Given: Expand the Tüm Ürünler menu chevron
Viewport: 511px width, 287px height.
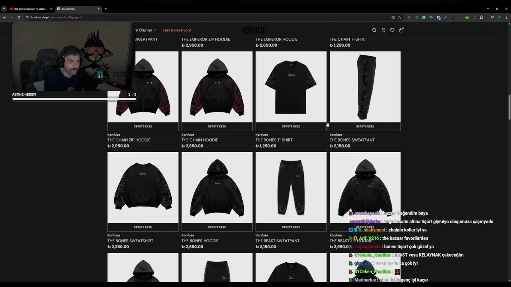Looking at the screenshot, I should tap(155, 30).
